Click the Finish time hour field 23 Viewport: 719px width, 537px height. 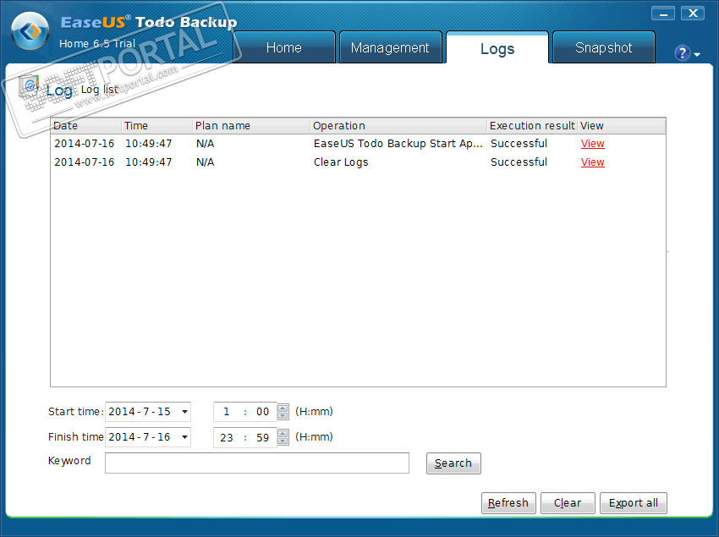coord(227,437)
